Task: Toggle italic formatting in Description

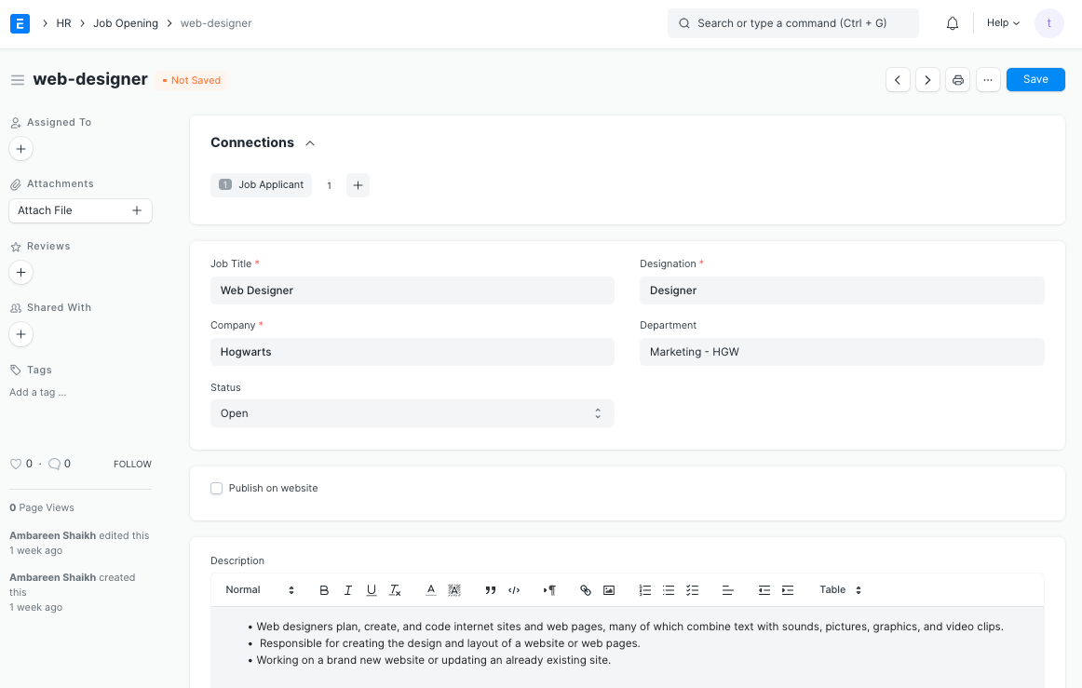Action: tap(348, 590)
